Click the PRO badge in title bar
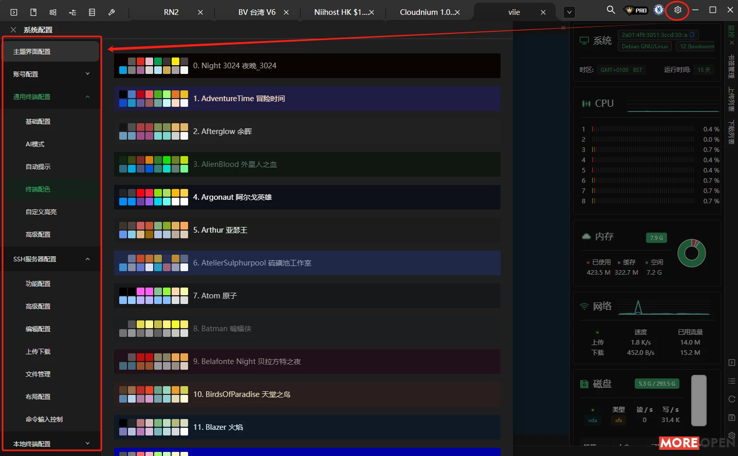Viewport: 738px width, 456px height. [636, 9]
